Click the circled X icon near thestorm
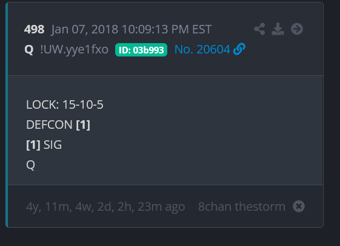Image resolution: width=340 pixels, height=246 pixels. 299,207
